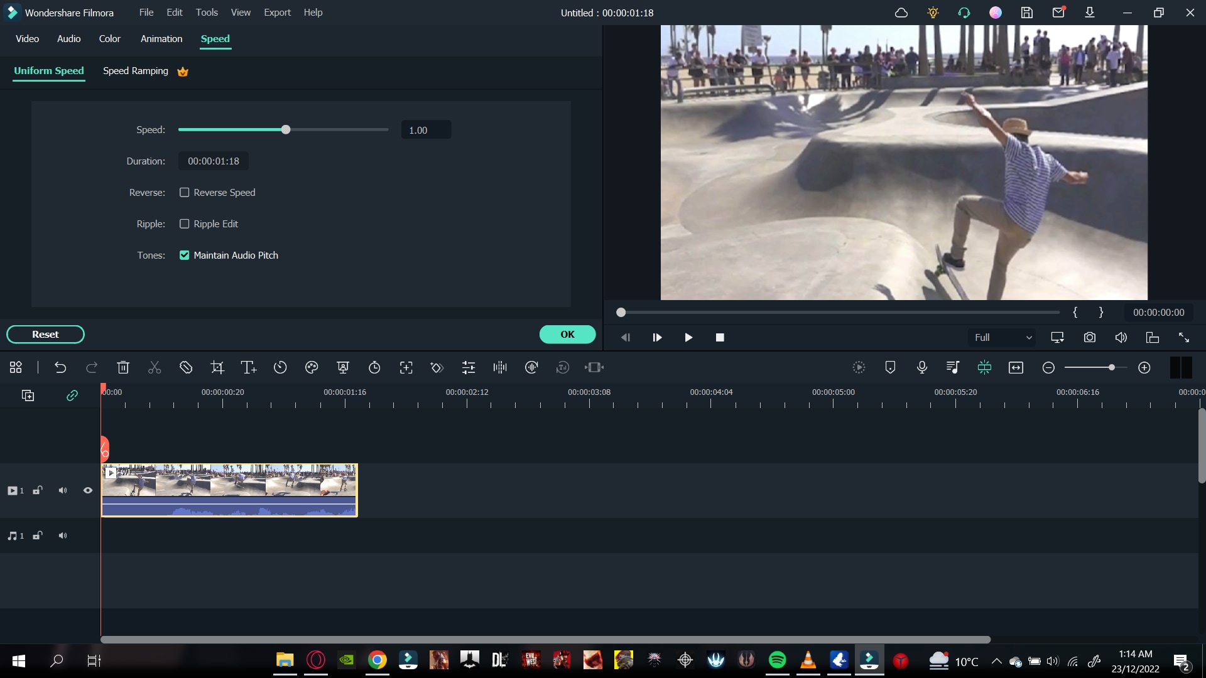Viewport: 1206px width, 678px height.
Task: Click the Animation tab
Action: [161, 39]
